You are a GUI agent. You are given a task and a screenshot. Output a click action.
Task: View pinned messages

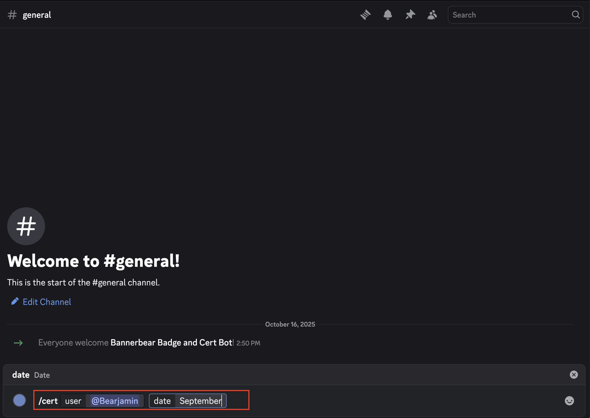[x=410, y=14]
